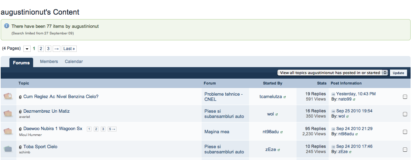Open topic Toba Sport Cielo
Viewport: 412px width, 160px height.
(x=40, y=147)
